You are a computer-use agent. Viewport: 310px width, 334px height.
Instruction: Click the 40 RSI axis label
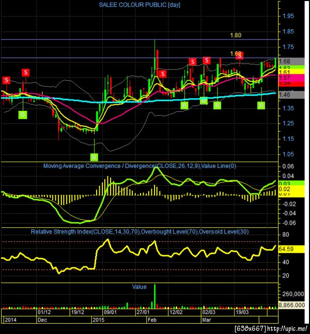click(x=286, y=262)
